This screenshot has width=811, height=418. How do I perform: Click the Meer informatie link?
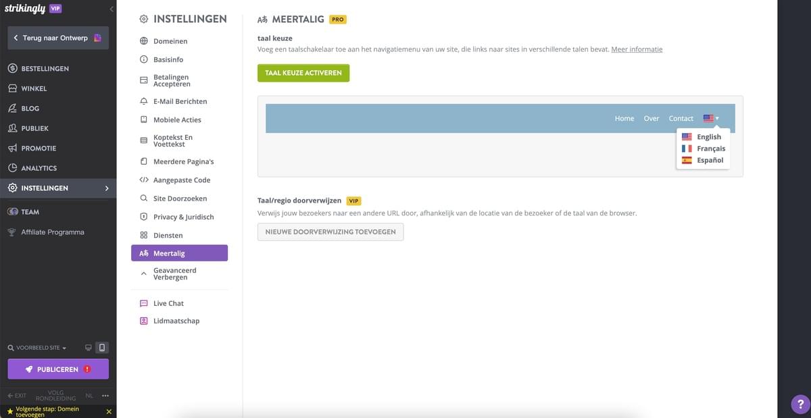point(636,49)
